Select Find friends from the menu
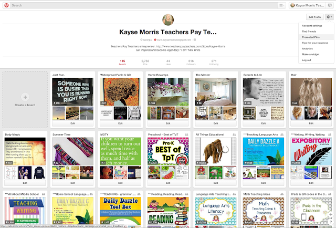Viewport: 336px width, 228px height. tap(316, 32)
